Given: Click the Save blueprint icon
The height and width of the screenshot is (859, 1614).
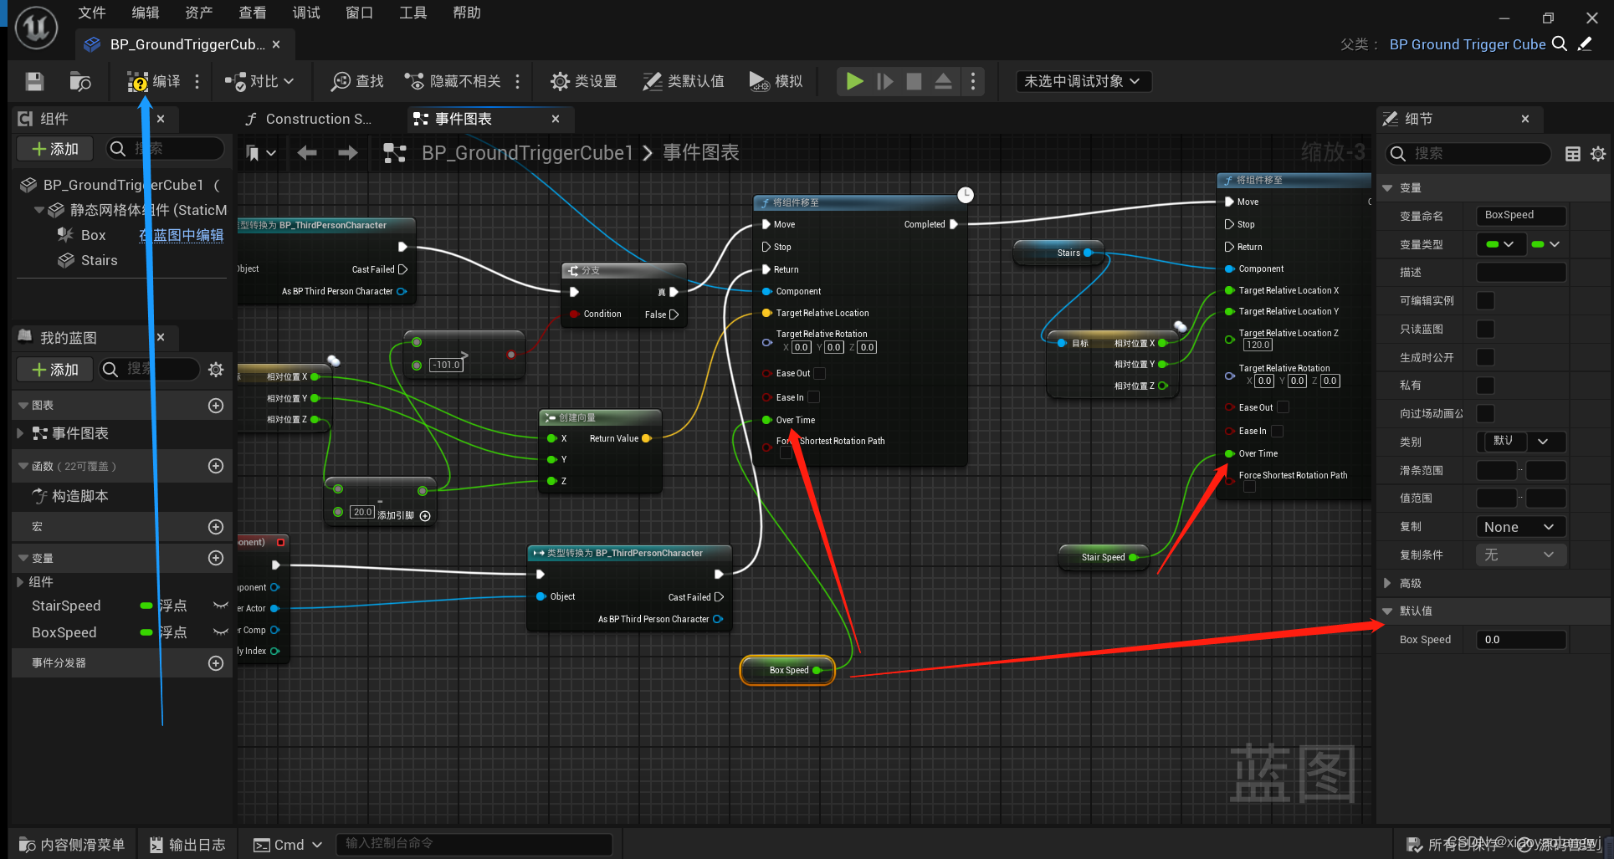Looking at the screenshot, I should click(34, 81).
